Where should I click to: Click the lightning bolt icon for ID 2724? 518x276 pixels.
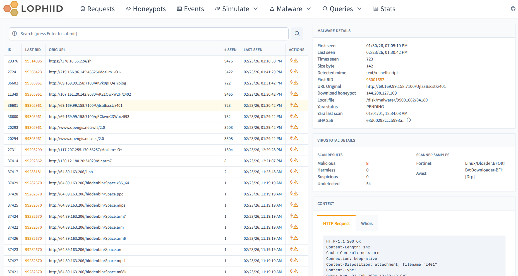point(291,71)
